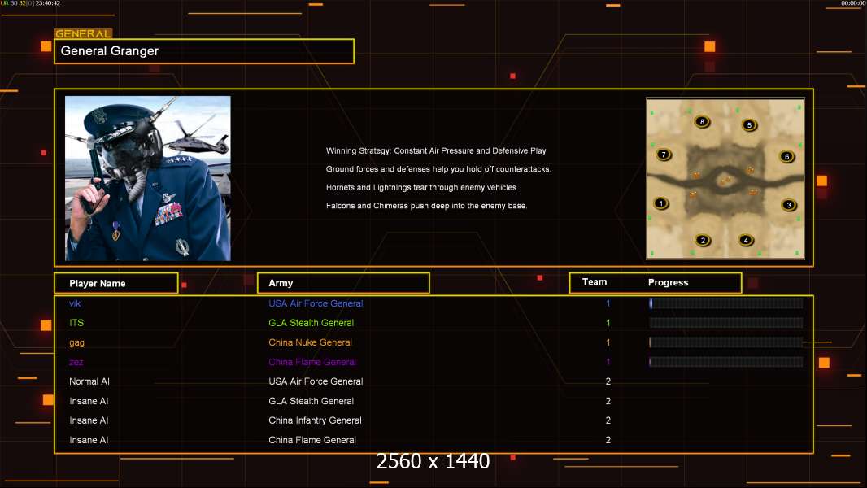Click Normal AI's USA Air Force General army
The width and height of the screenshot is (867, 488).
(316, 381)
